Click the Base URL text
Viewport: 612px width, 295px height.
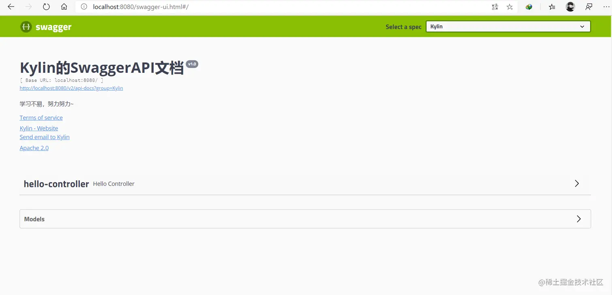click(x=62, y=80)
